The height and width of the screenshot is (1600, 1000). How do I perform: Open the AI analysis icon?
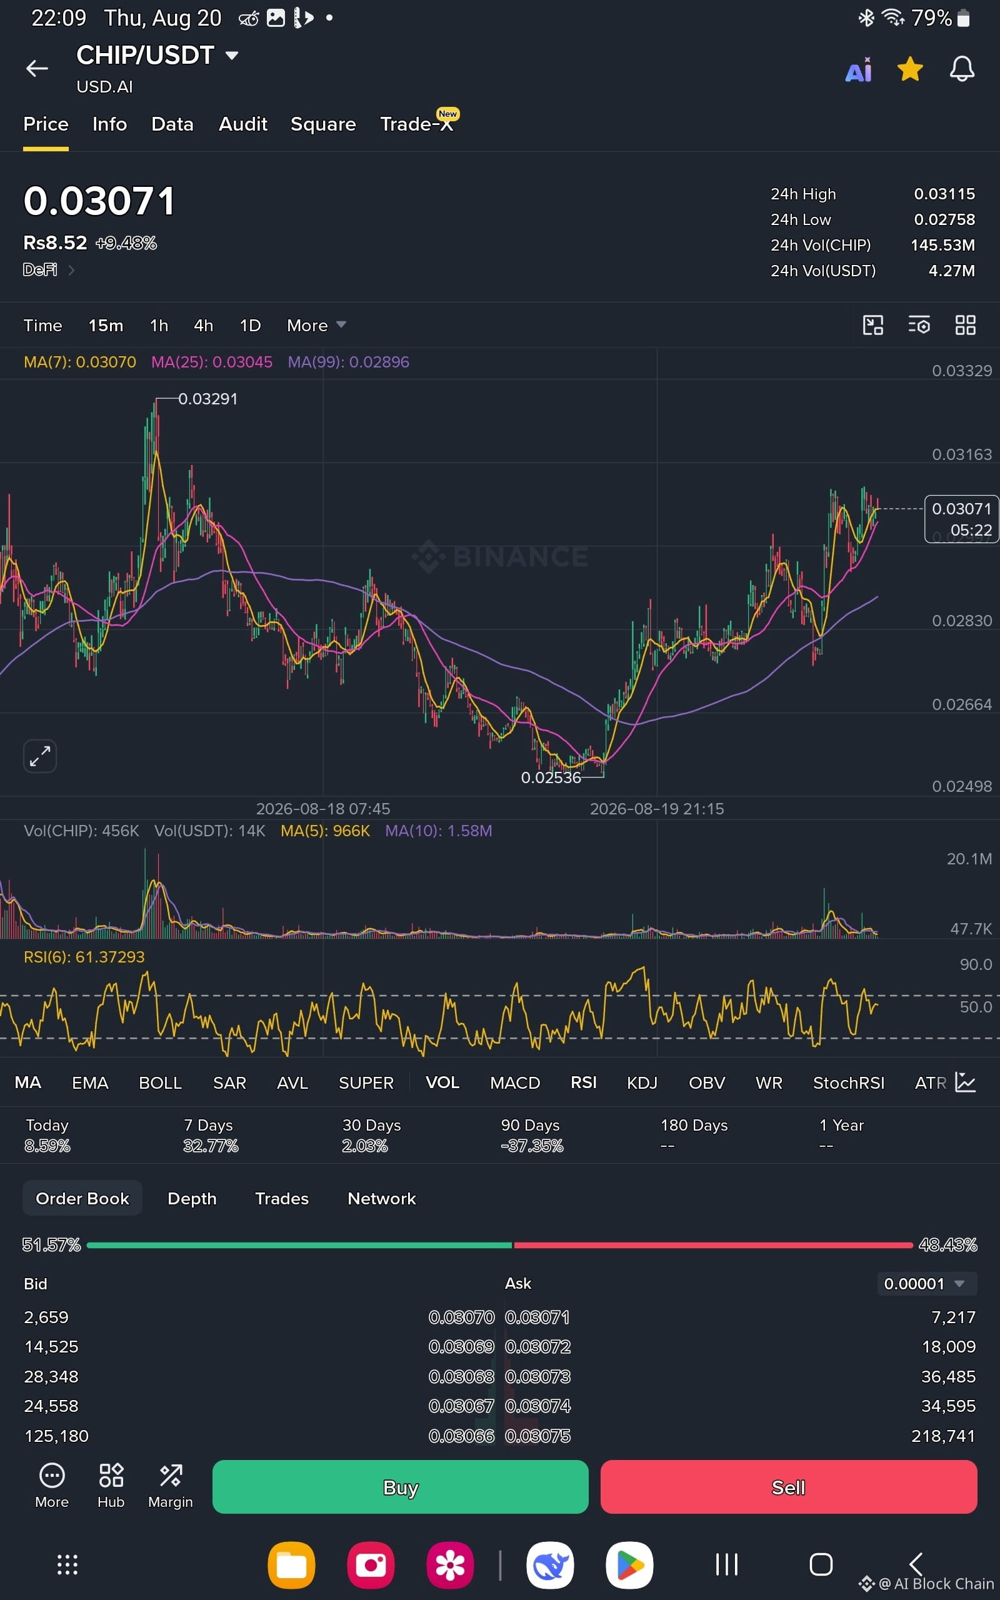pos(859,69)
